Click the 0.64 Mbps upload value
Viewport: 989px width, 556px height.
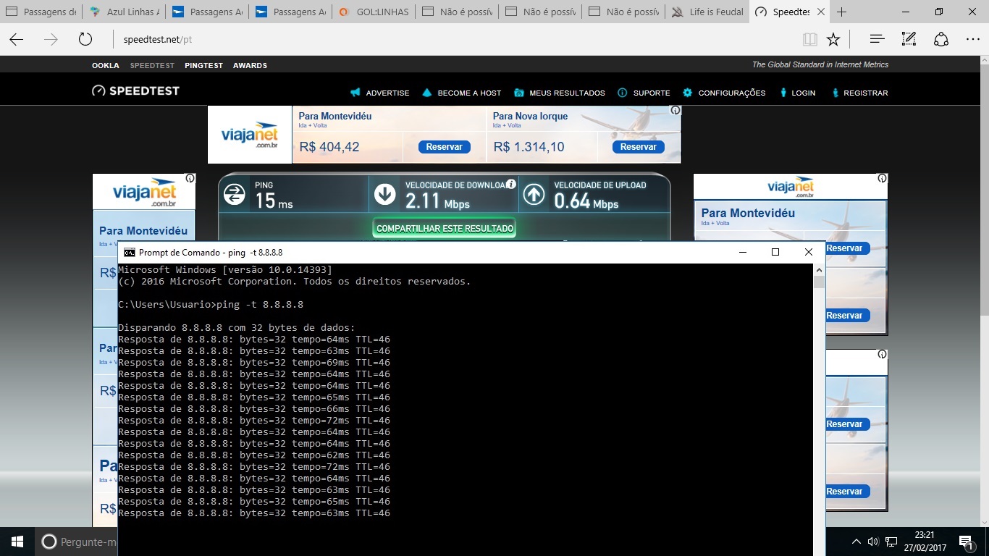tap(586, 201)
